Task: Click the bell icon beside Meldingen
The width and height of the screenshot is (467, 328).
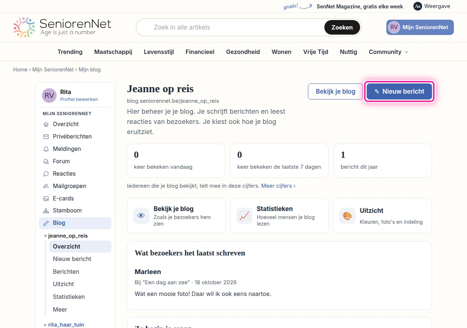Action: 46,149
